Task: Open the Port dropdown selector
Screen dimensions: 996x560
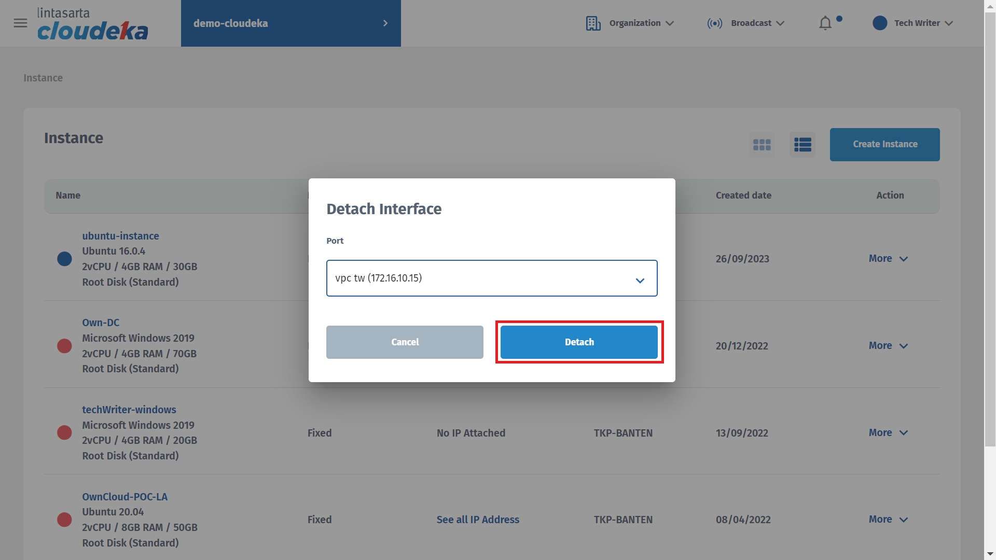Action: tap(491, 278)
